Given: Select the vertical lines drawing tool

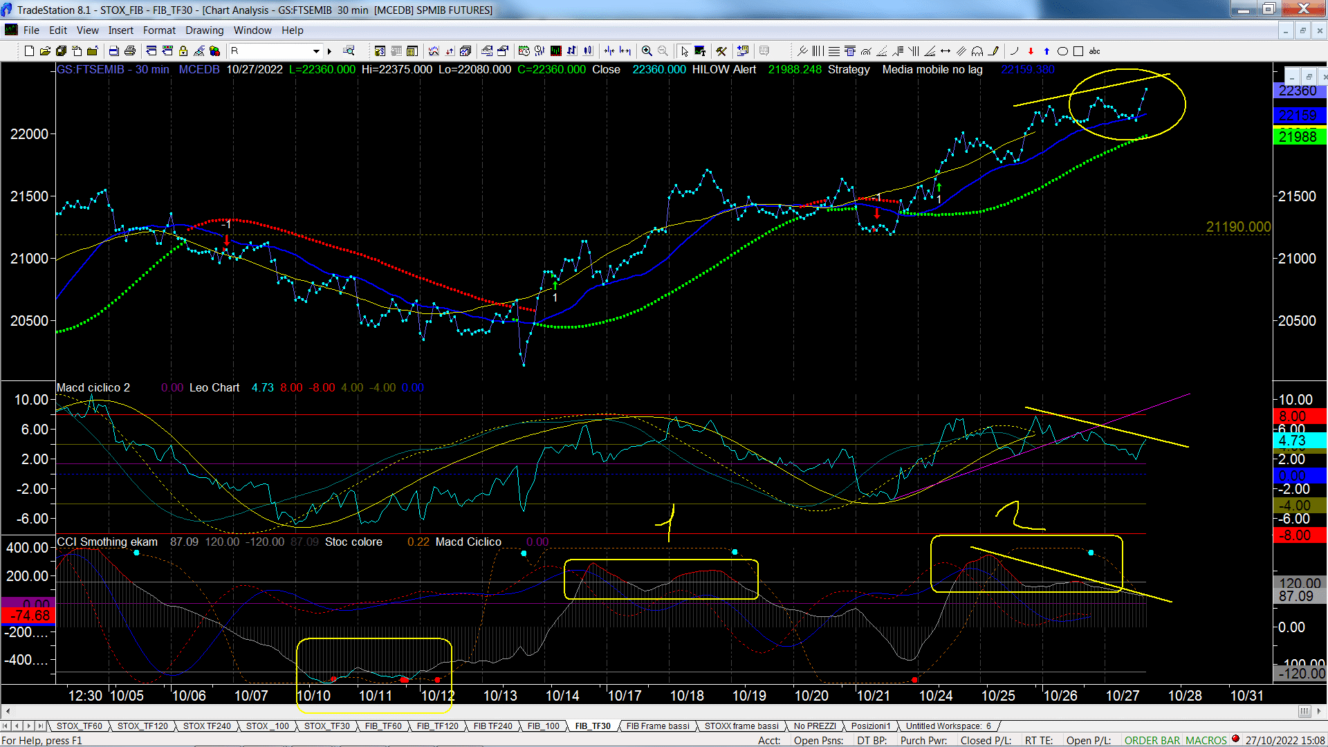Looking at the screenshot, I should pyautogui.click(x=818, y=51).
